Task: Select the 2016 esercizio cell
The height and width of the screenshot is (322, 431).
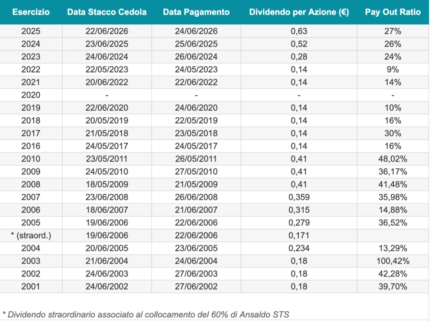Action: coord(31,146)
